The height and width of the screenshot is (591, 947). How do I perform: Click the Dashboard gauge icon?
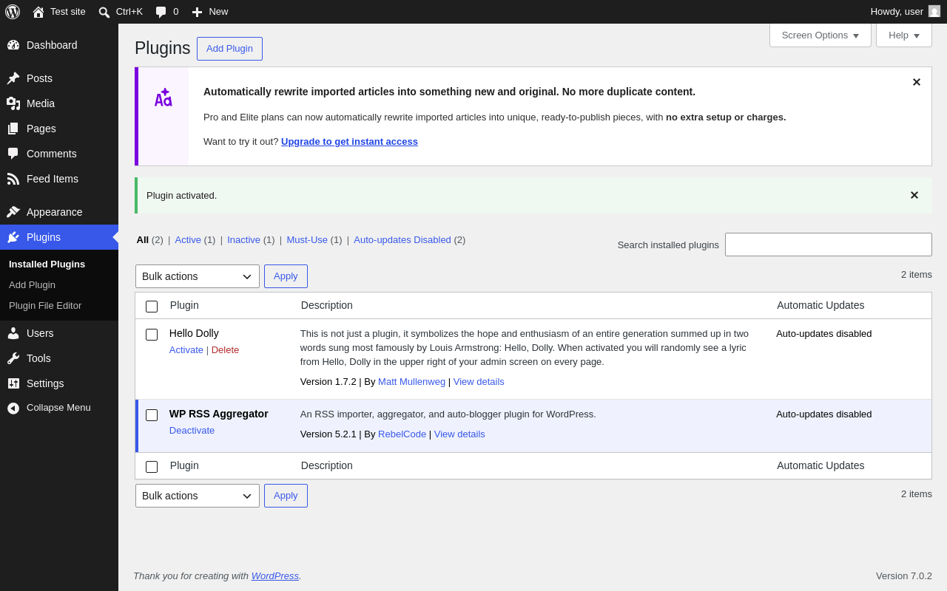click(x=13, y=45)
